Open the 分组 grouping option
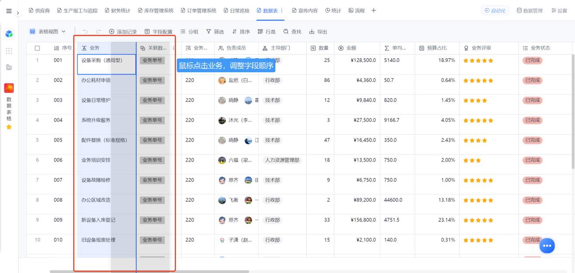The image size is (575, 273). [x=189, y=32]
